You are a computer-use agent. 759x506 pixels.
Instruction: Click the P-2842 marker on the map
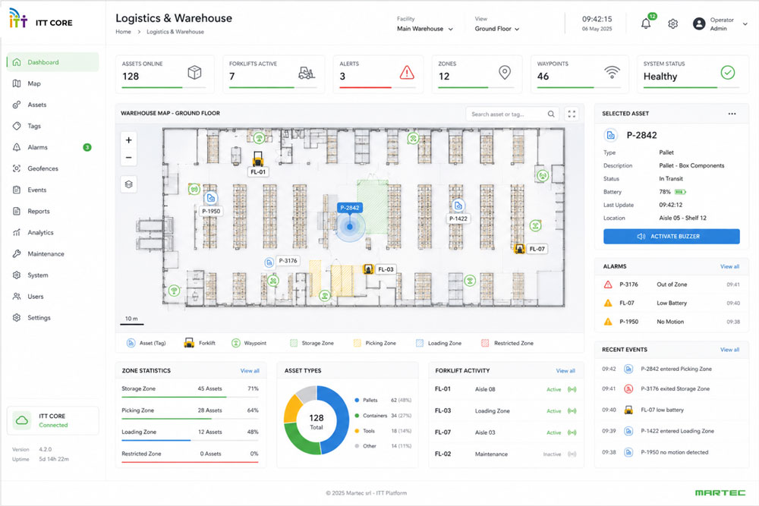tap(349, 226)
